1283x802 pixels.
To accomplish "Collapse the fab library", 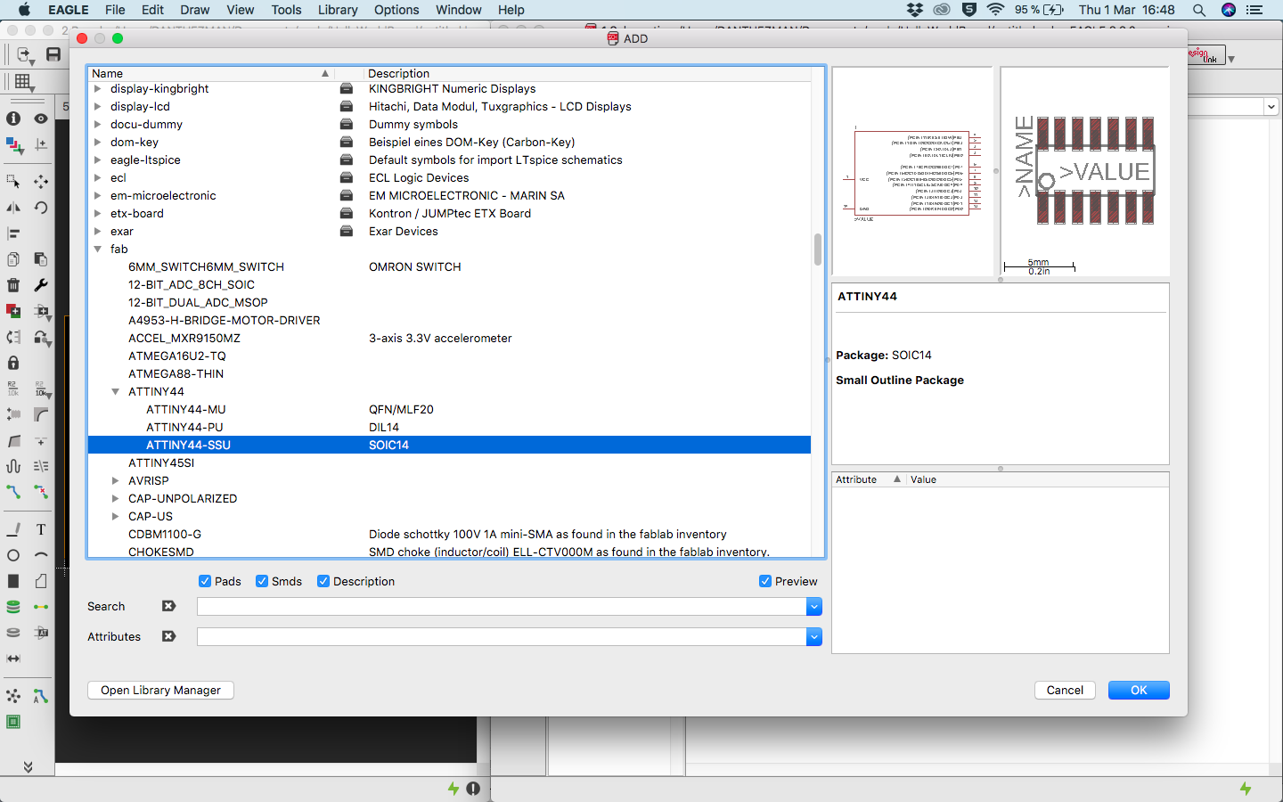I will click(x=98, y=250).
